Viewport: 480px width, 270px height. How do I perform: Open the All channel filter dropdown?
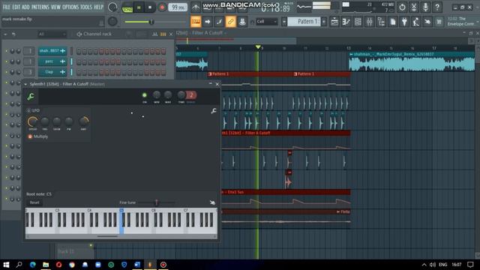coord(52,34)
